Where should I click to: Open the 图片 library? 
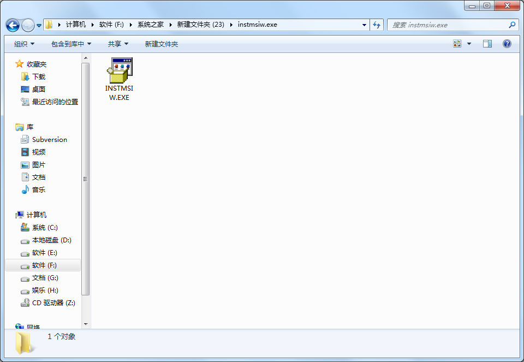click(38, 165)
